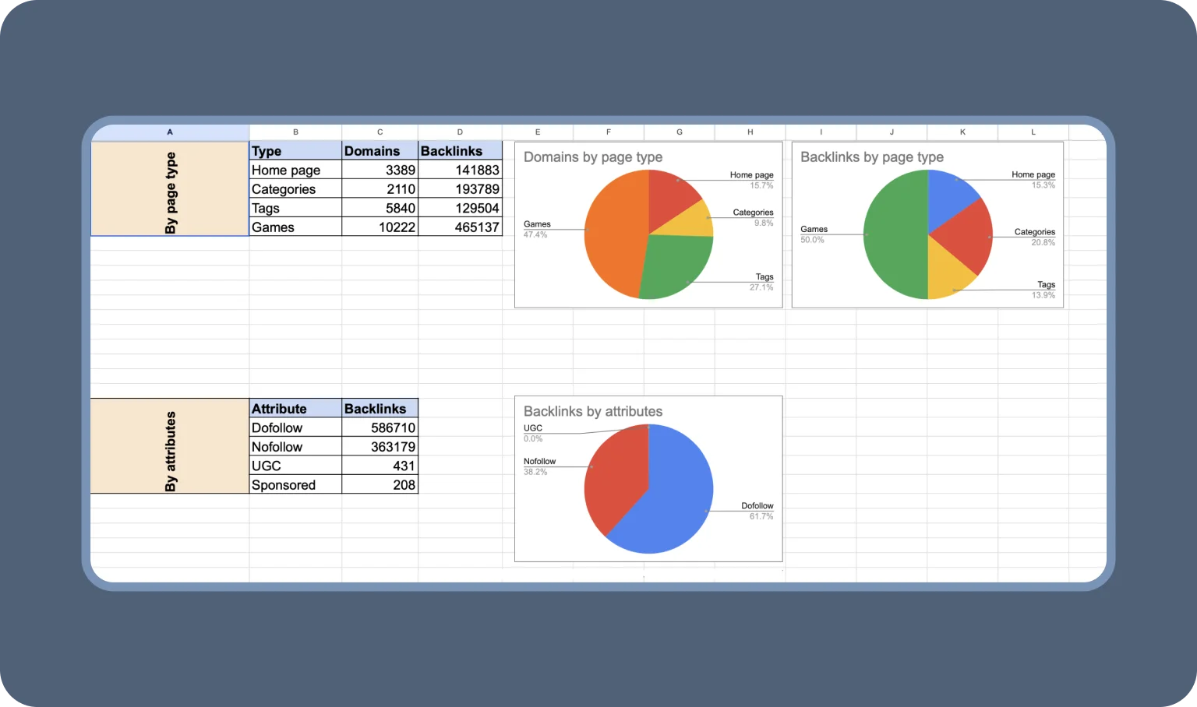Viewport: 1197px width, 707px height.
Task: Click the 'Backlinks' header in page type table
Action: 460,151
